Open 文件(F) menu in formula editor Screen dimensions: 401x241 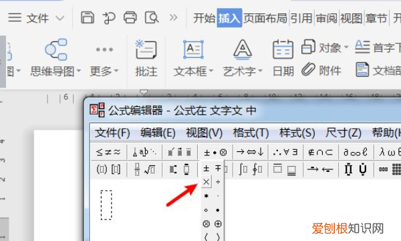point(112,133)
